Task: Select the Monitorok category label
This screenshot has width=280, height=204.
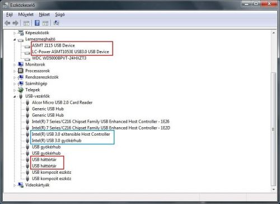Action: click(x=35, y=64)
